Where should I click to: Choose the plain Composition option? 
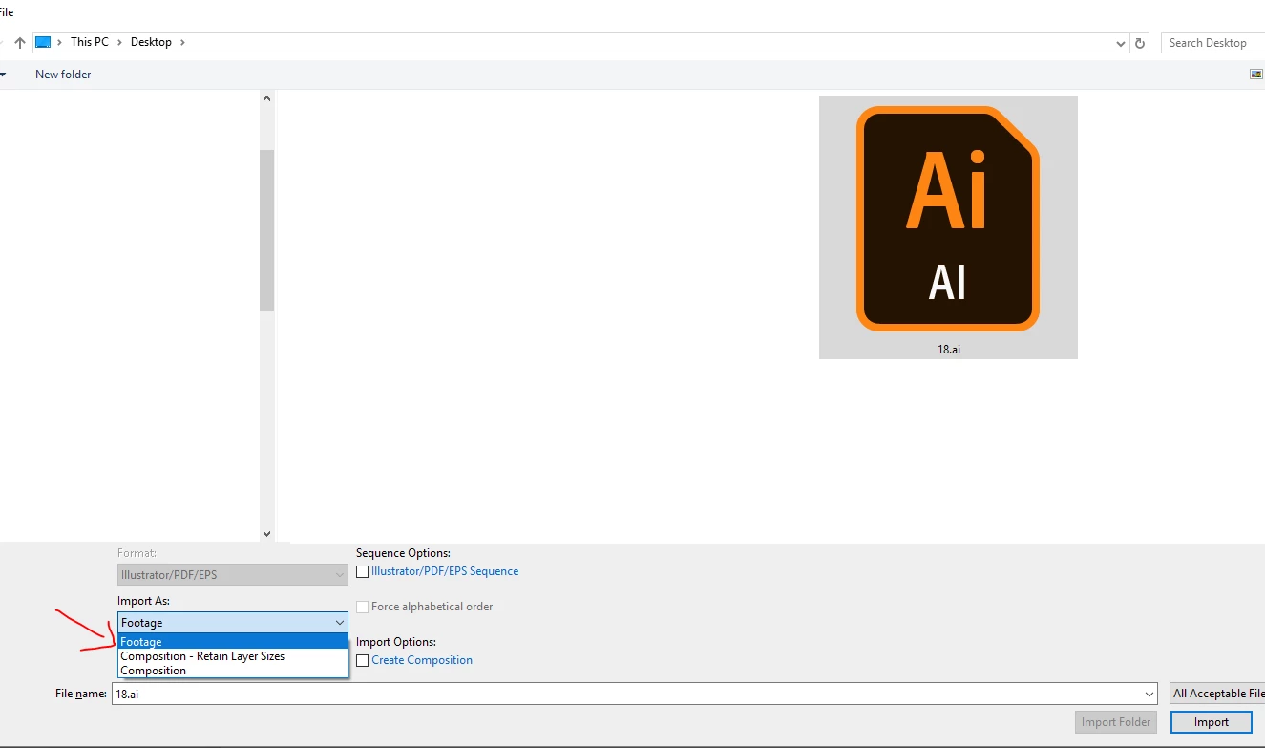[x=233, y=671]
